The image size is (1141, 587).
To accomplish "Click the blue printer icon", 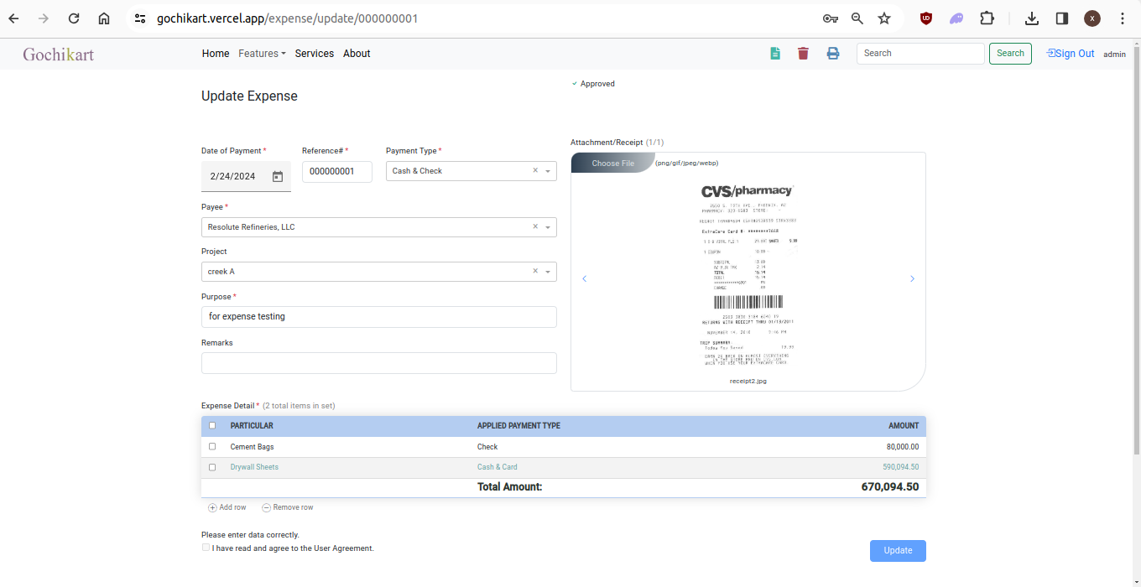I will coord(832,54).
